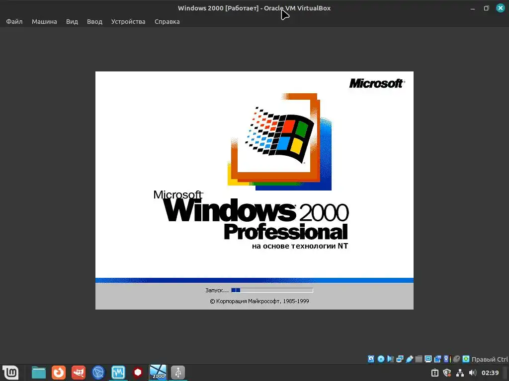
Task: Click the mouse integration status icon
Action: click(456, 359)
